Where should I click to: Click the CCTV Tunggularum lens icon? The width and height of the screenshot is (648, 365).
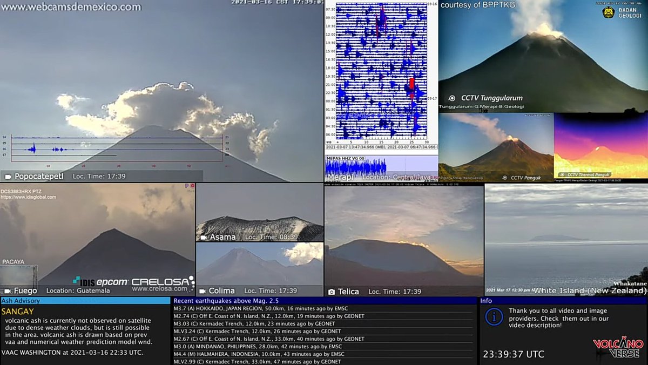(452, 98)
